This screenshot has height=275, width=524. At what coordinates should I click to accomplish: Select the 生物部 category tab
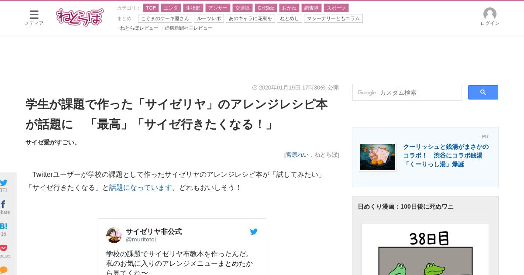pos(193,8)
